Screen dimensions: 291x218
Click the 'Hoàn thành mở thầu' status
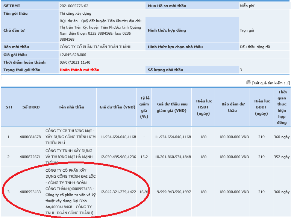[79, 70]
